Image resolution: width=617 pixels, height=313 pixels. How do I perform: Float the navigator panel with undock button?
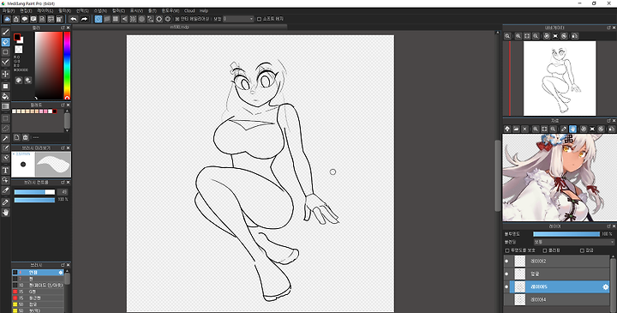pos(608,27)
